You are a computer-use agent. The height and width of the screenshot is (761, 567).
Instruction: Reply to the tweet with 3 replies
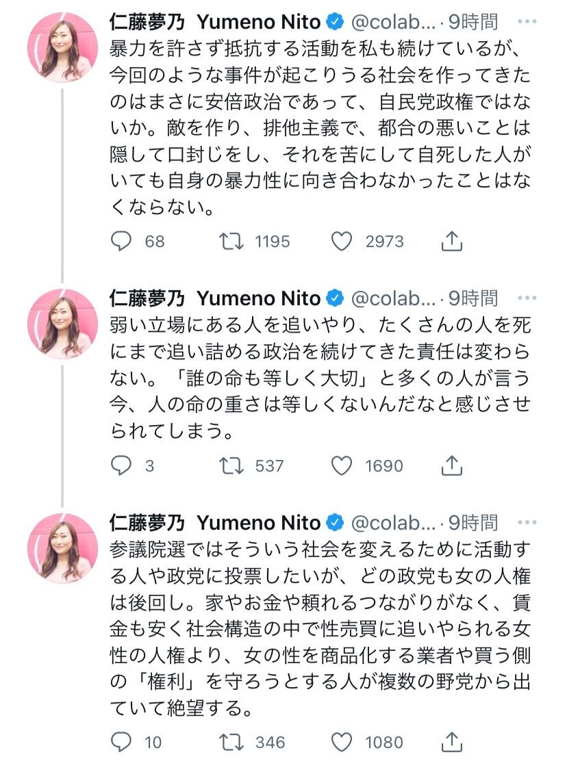122,465
